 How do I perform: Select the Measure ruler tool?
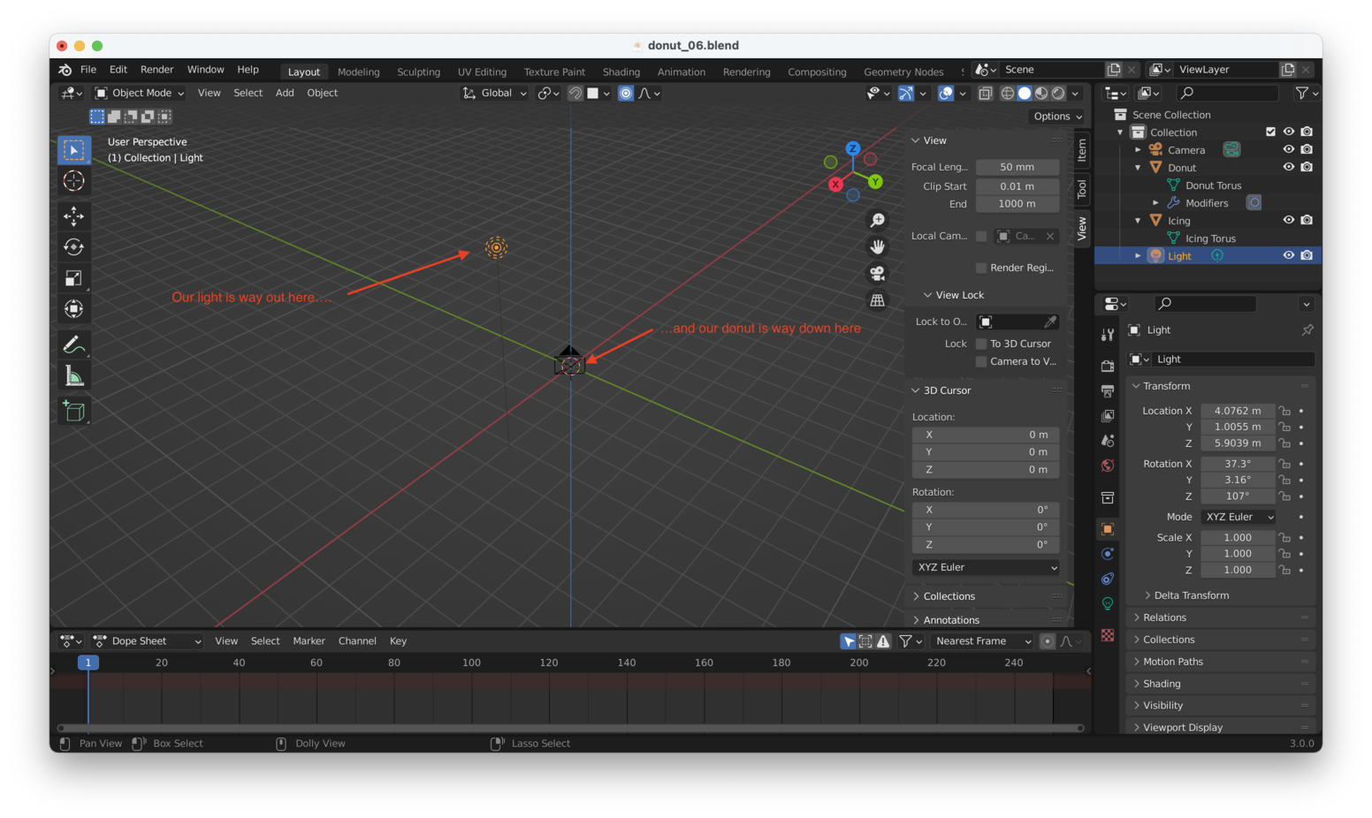click(74, 377)
